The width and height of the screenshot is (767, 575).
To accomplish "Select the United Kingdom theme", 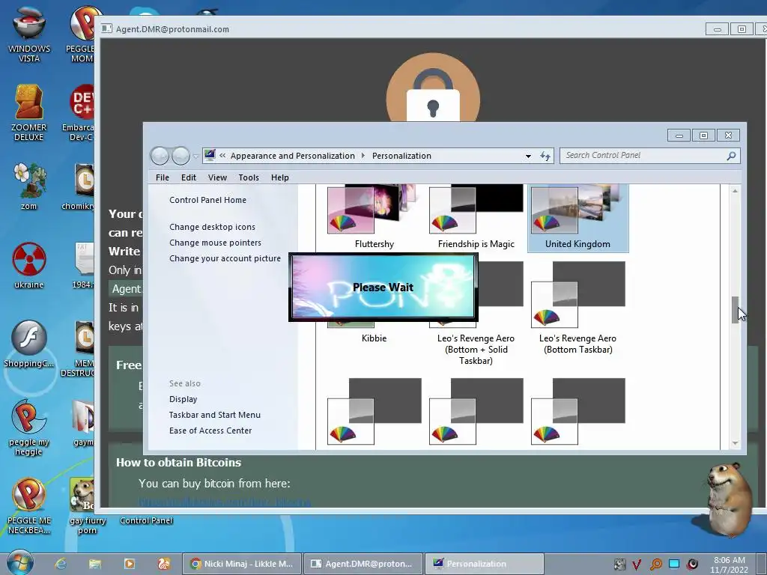I will (x=577, y=218).
